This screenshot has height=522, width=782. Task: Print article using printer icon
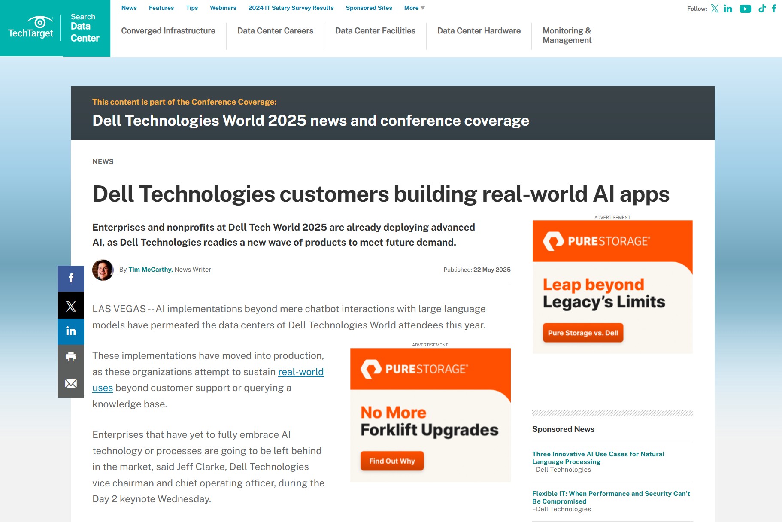pyautogui.click(x=71, y=358)
